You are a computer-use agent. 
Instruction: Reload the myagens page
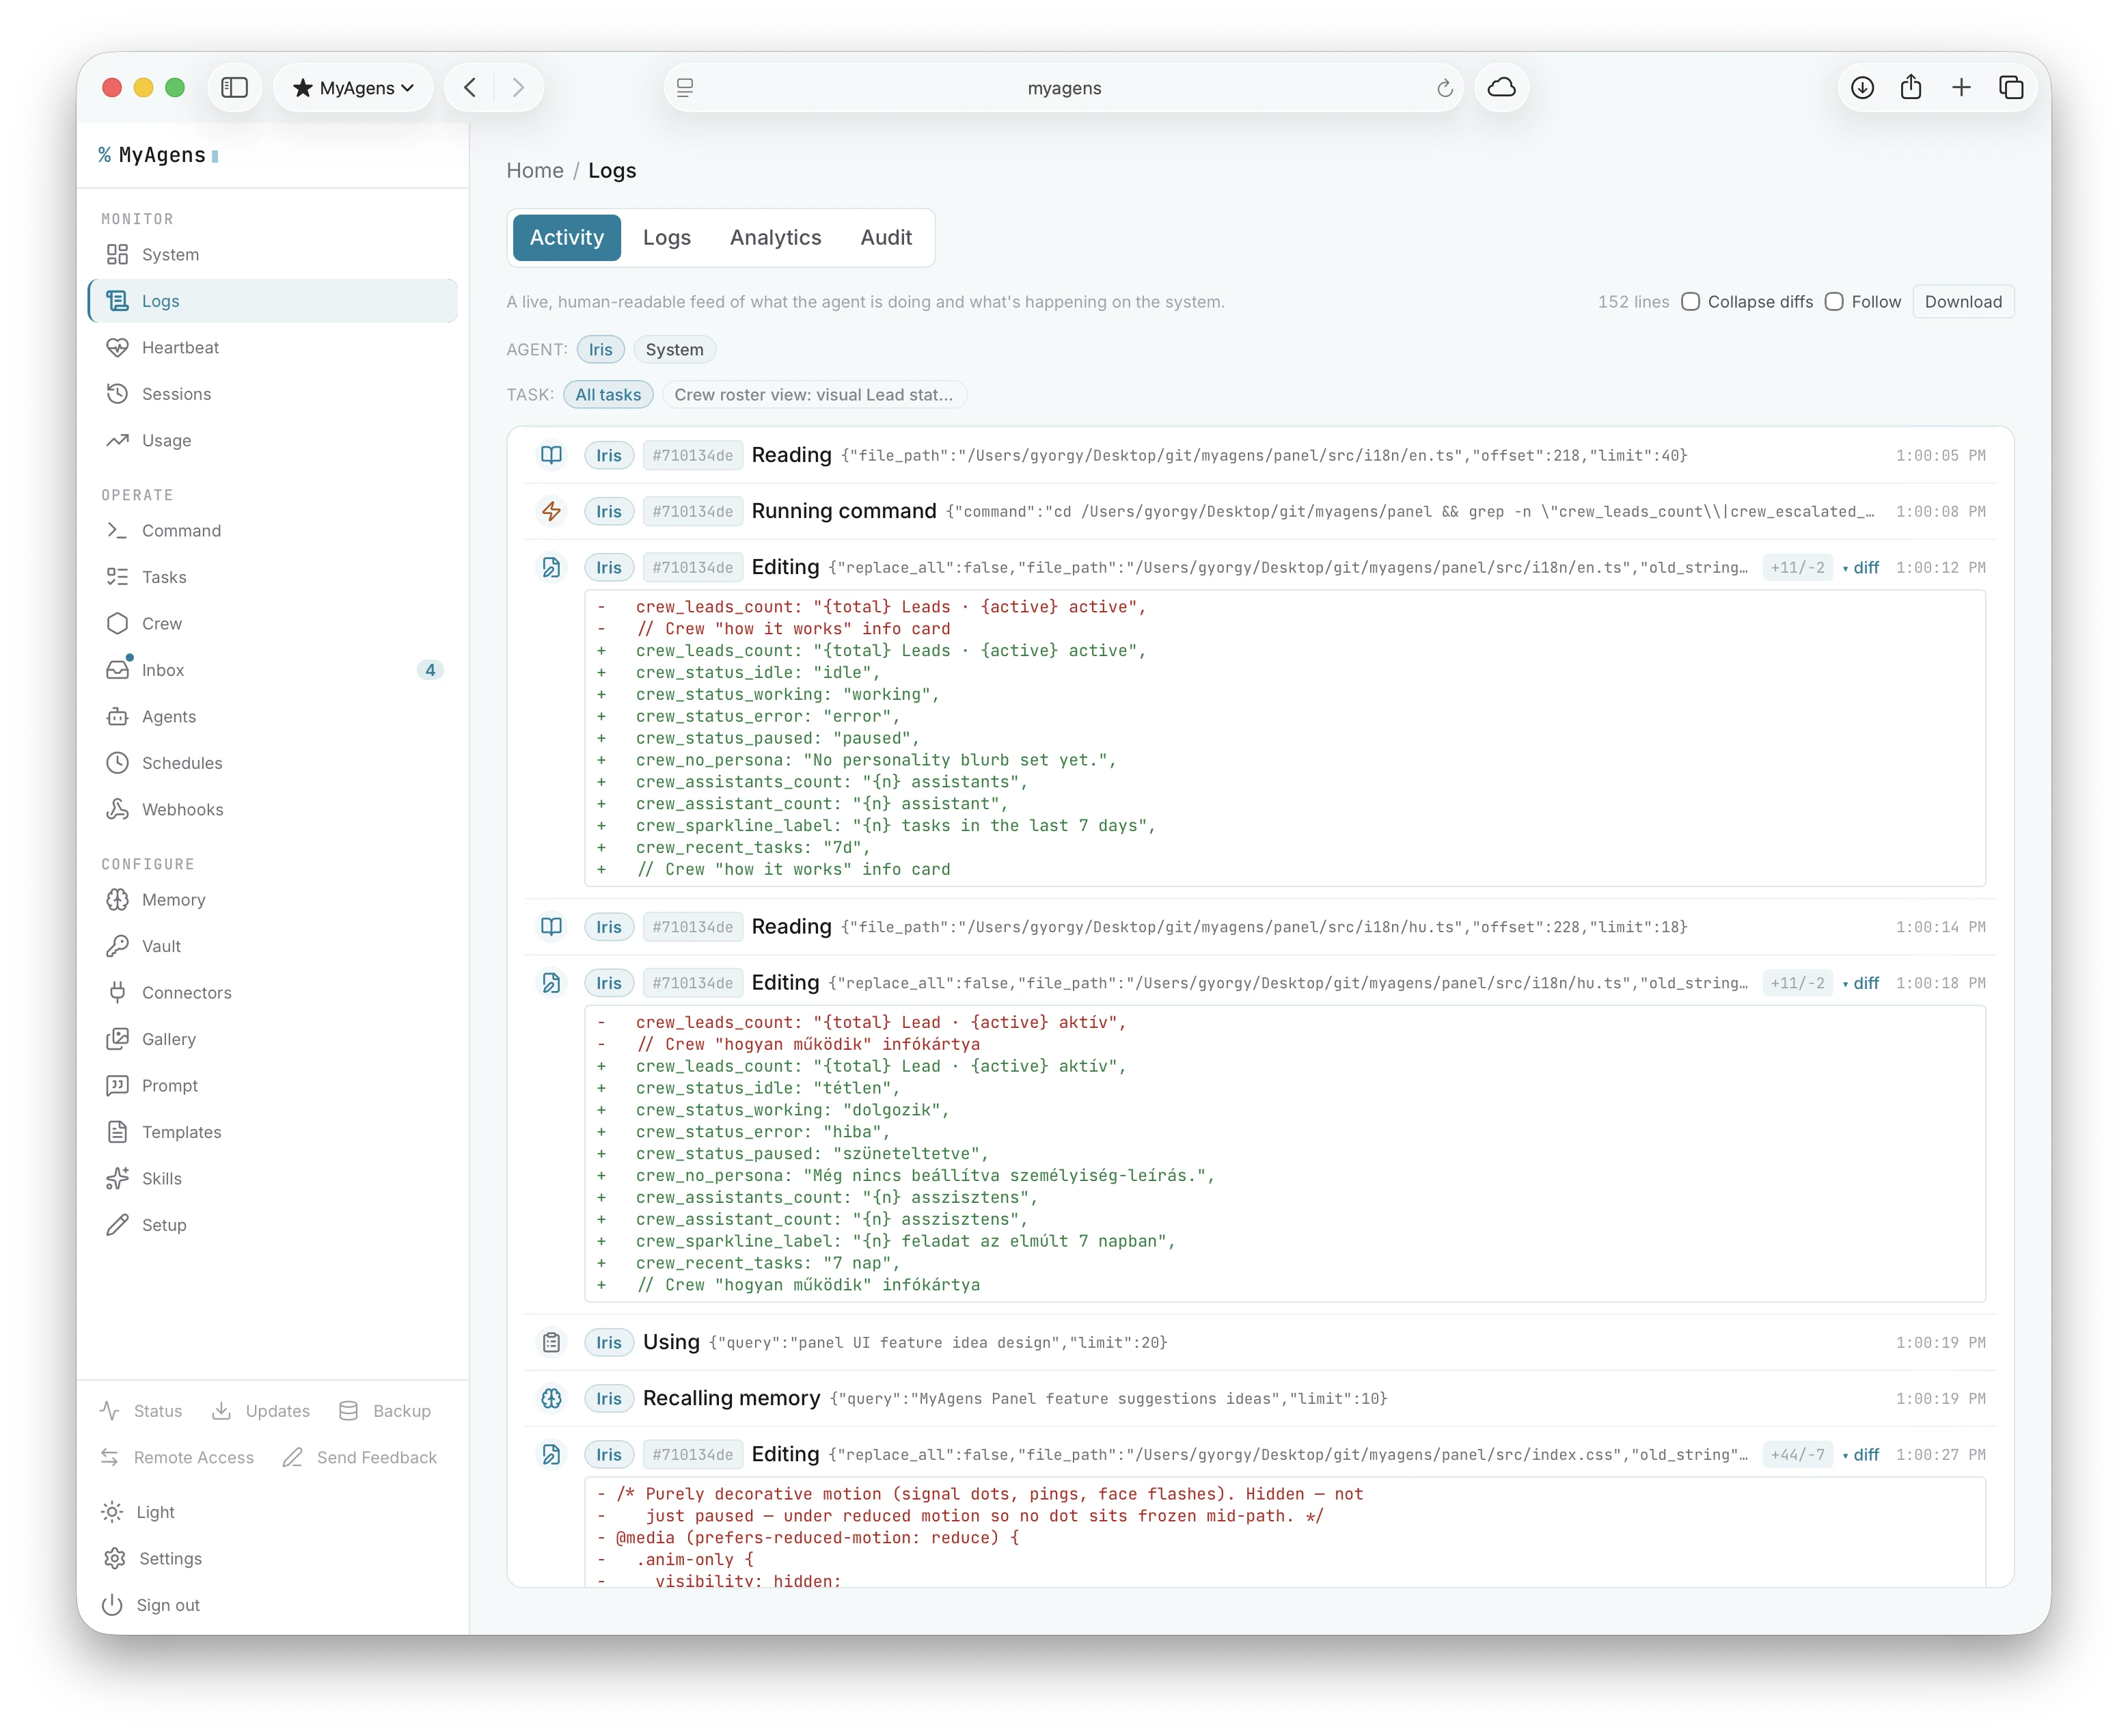point(1445,88)
